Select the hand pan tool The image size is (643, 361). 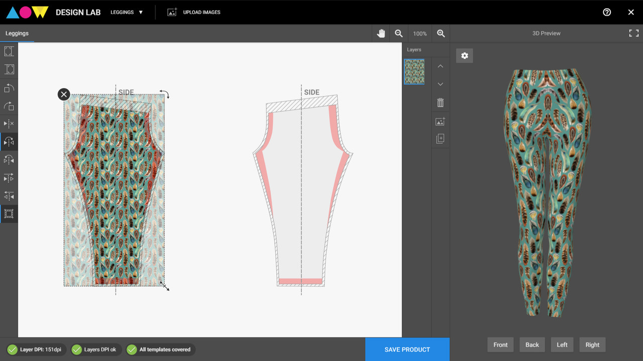pyautogui.click(x=381, y=33)
